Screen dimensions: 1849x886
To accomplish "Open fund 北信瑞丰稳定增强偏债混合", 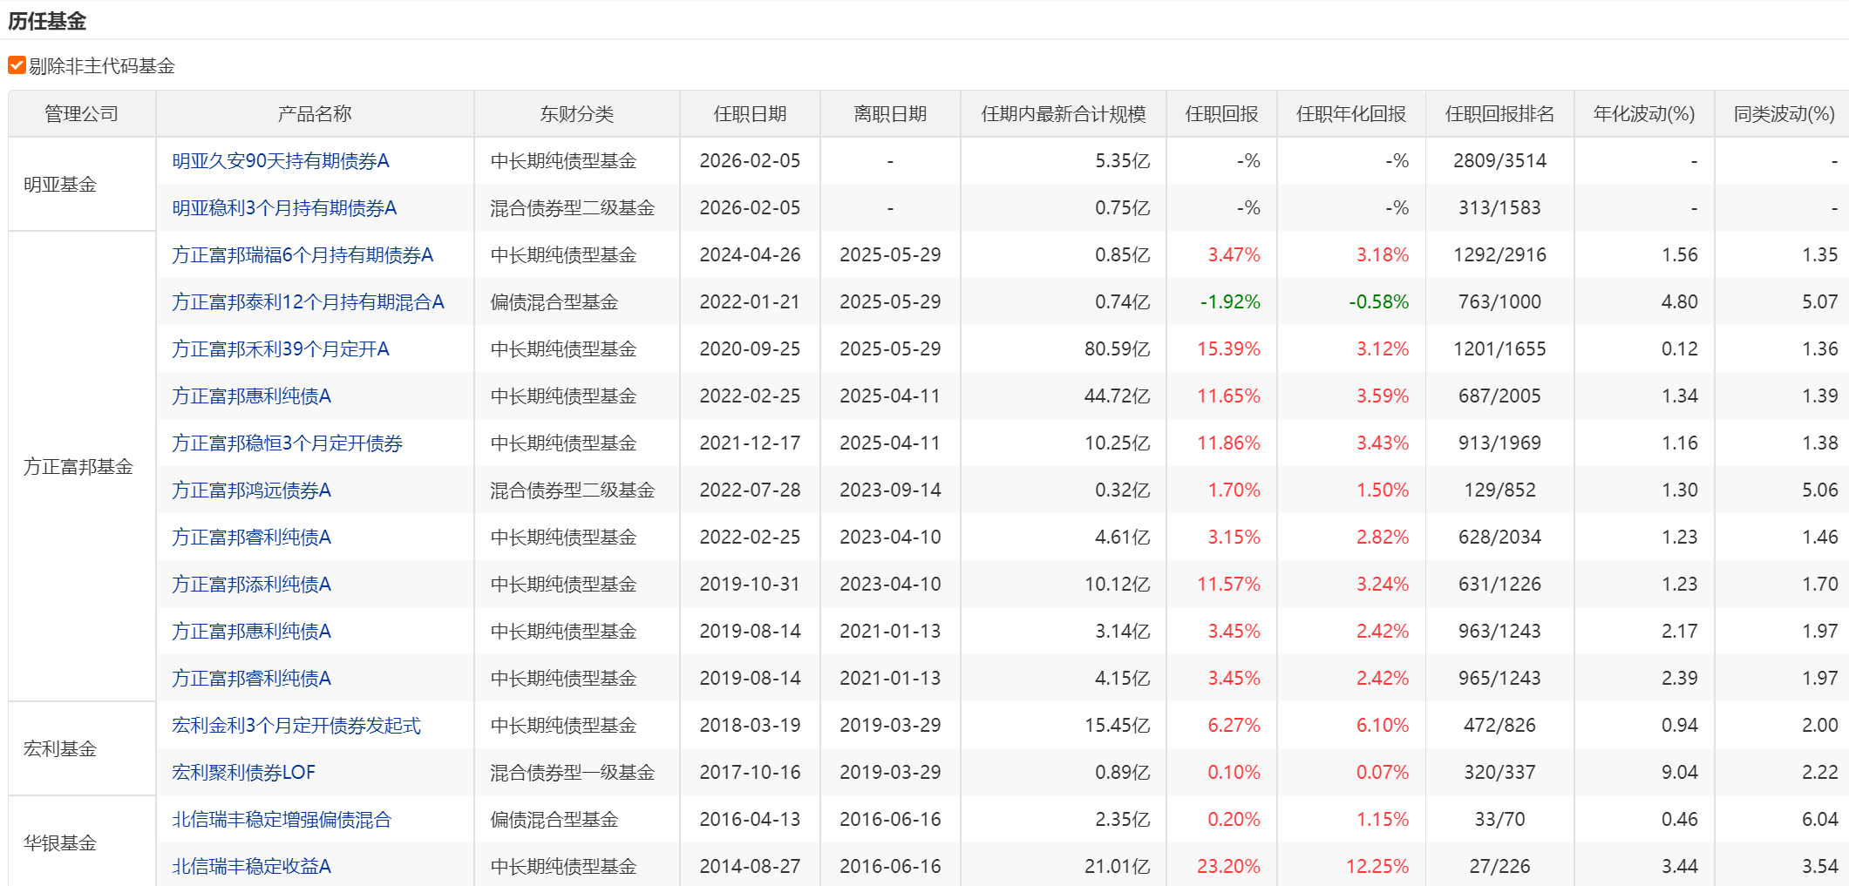I will 282,820.
